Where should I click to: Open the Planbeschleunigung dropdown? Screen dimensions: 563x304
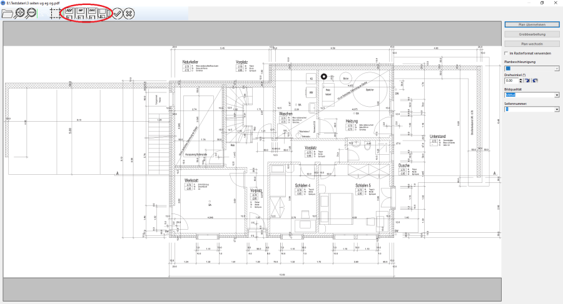coord(557,68)
